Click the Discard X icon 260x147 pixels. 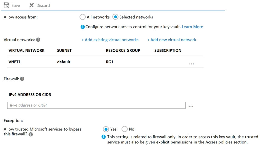tap(31, 5)
